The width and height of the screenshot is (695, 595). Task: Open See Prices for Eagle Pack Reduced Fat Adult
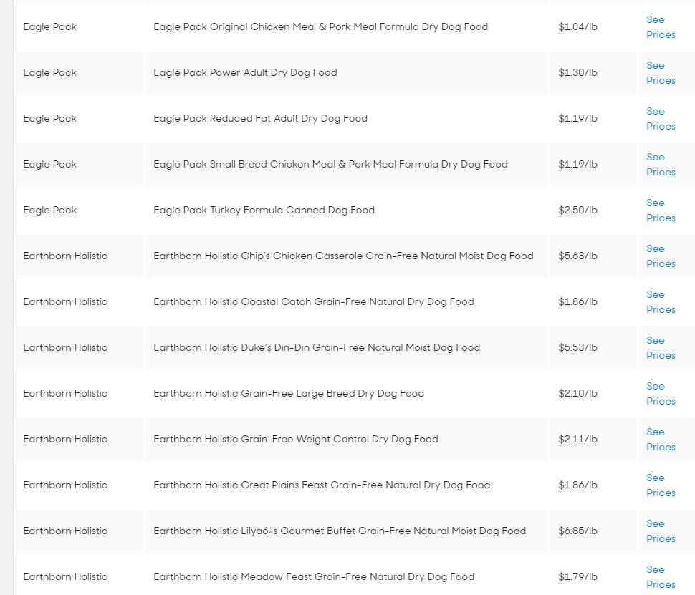pos(660,119)
